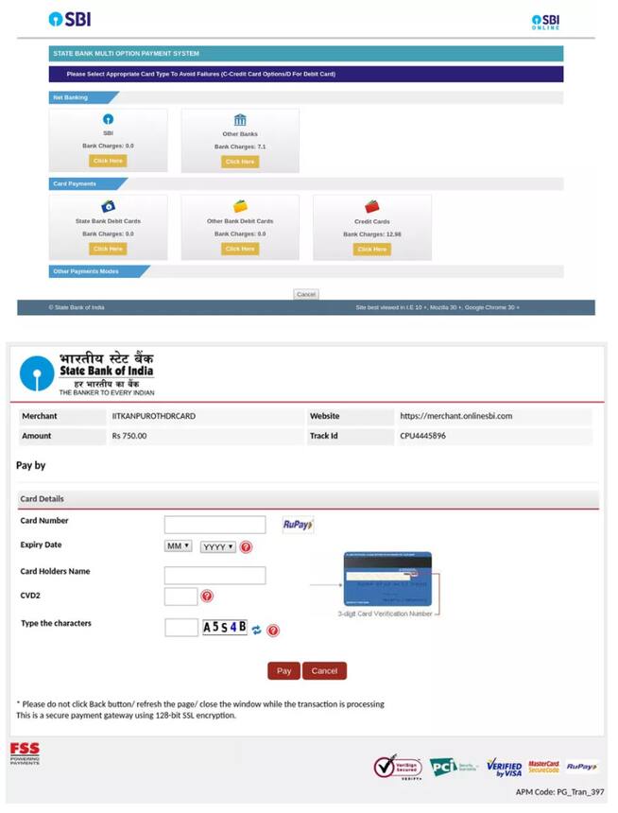This screenshot has width=618, height=813.
Task: Click the Verified by VISA badge
Action: click(505, 768)
